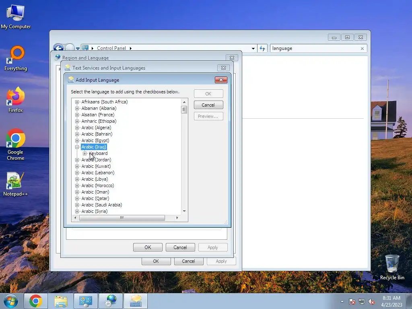This screenshot has height=309, width=412.
Task: Expand Albanian (Albania) node
Action: click(77, 108)
